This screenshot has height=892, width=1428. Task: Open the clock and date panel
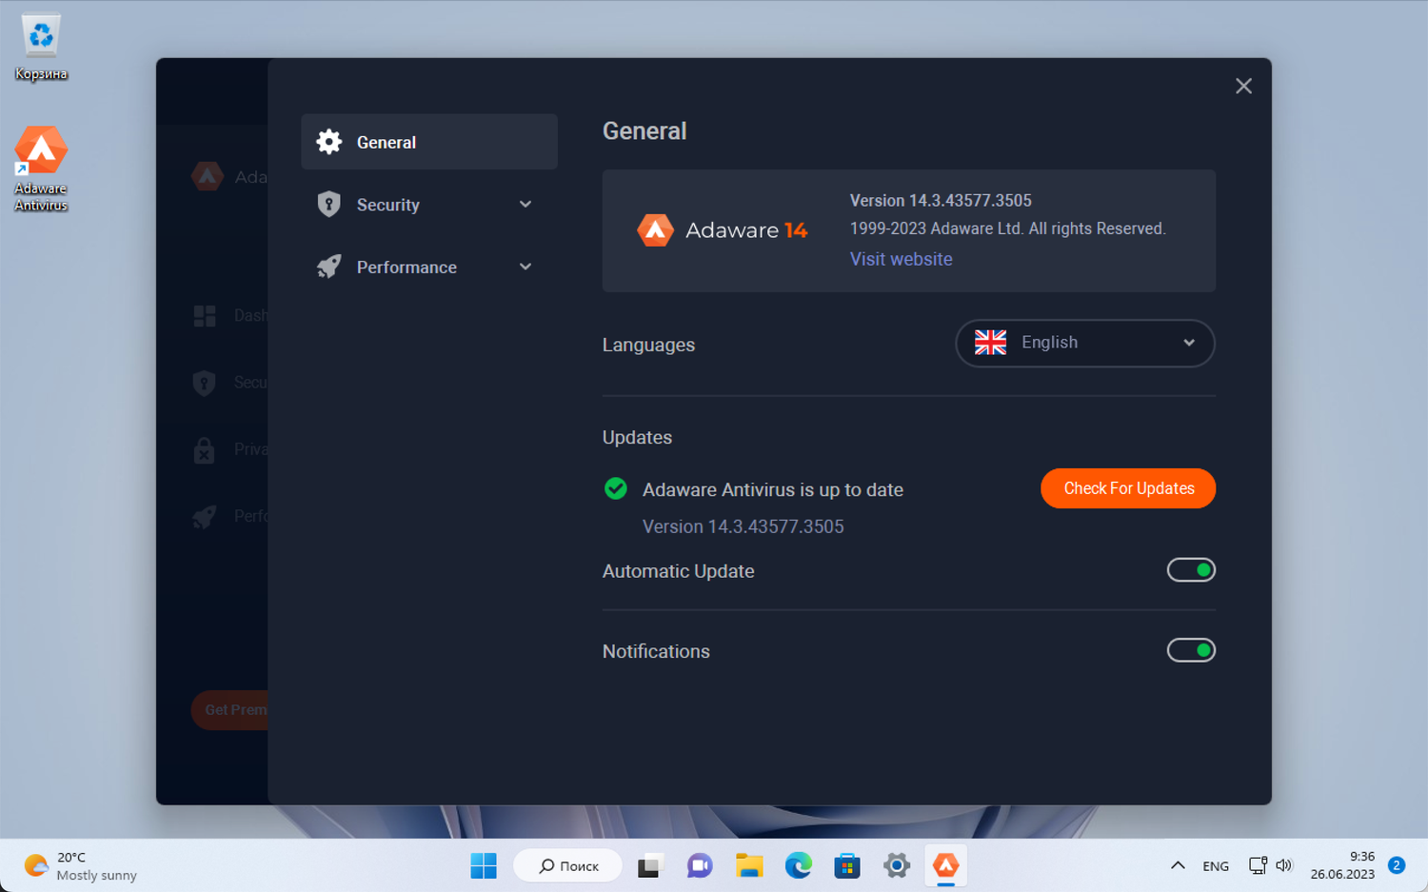pos(1342,865)
